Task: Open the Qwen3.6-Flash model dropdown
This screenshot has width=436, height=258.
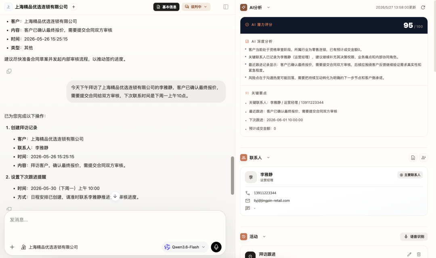Action: 185,247
